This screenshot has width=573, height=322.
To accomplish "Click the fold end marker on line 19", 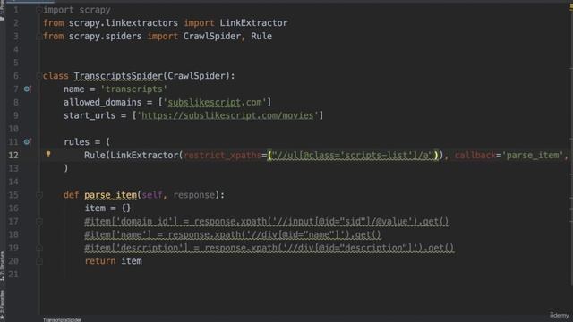I will click(39, 248).
